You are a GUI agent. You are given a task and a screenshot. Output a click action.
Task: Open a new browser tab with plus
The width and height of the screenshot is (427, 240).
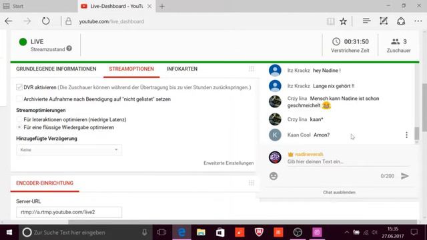(x=162, y=6)
